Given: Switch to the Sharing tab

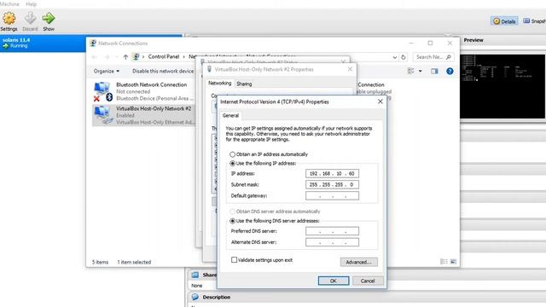Looking at the screenshot, I should coord(244,84).
